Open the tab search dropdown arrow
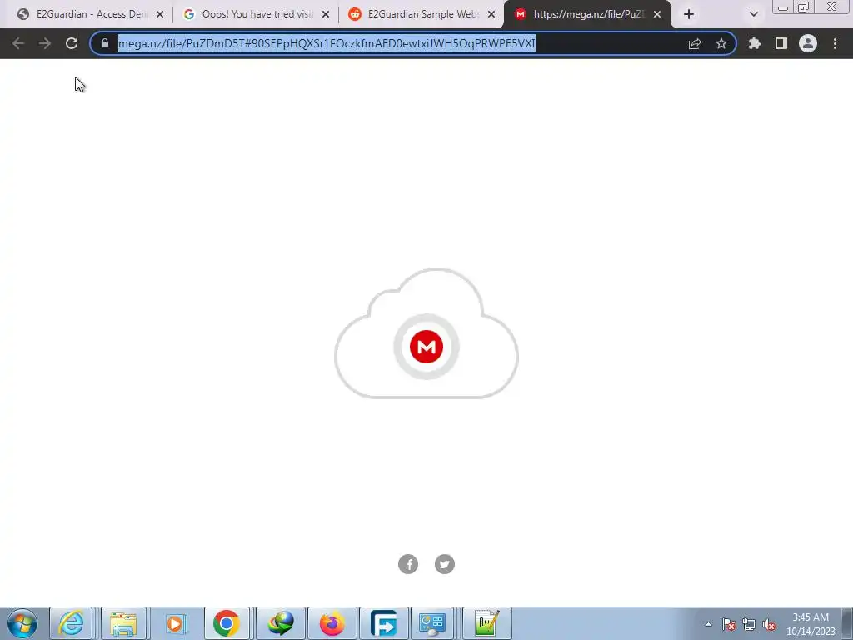This screenshot has width=853, height=640. tap(753, 15)
